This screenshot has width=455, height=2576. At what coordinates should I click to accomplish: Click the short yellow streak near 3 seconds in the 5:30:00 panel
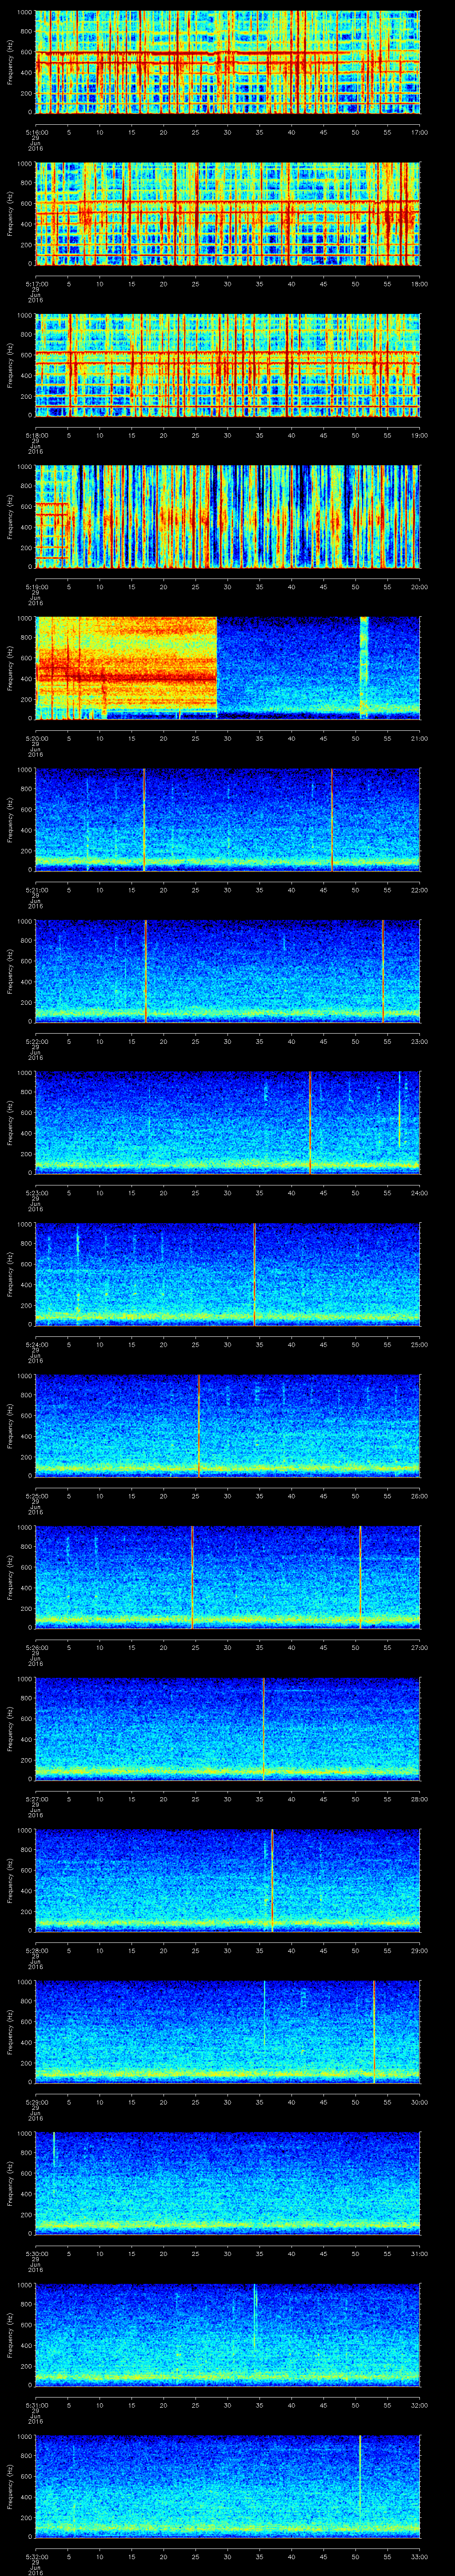pos(54,2150)
